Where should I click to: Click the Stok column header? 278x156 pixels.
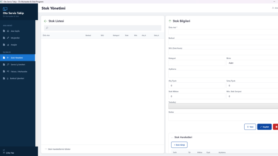coord(127,35)
